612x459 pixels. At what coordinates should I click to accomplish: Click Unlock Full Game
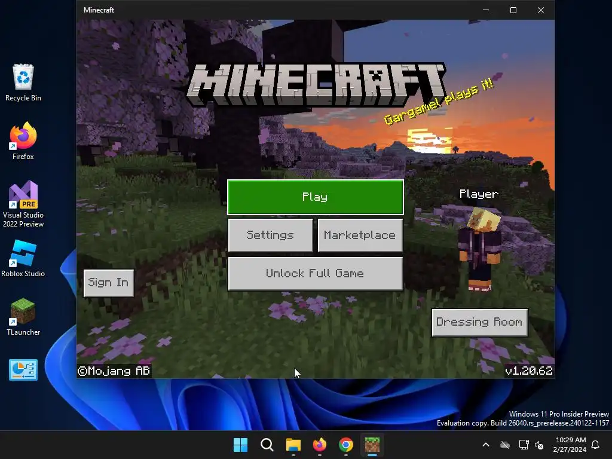tap(316, 273)
